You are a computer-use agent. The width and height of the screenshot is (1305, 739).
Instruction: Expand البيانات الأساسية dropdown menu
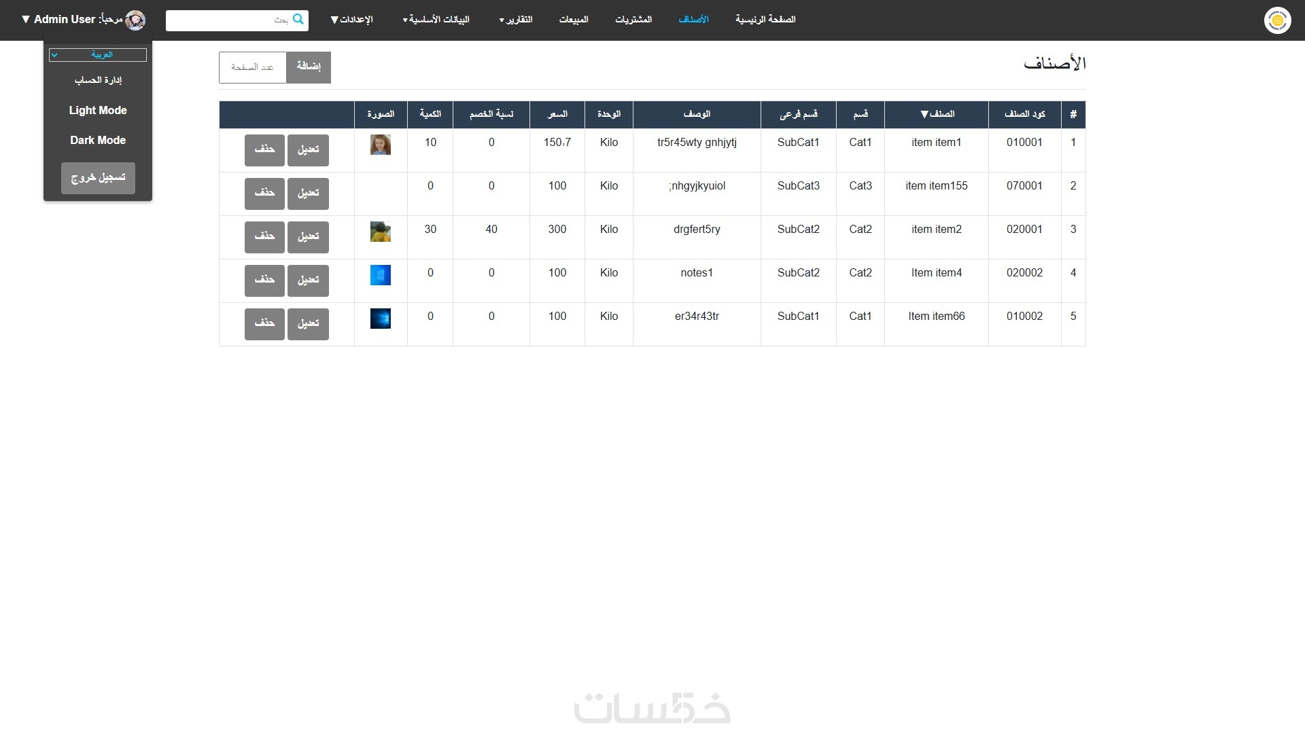pos(436,20)
